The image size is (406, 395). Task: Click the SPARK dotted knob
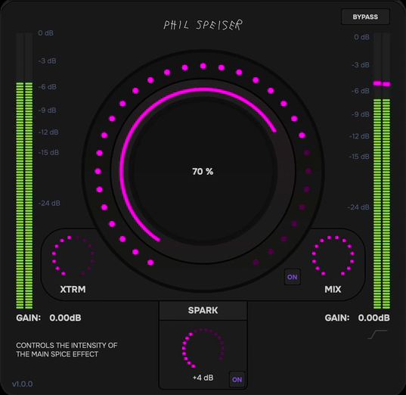tap(203, 348)
